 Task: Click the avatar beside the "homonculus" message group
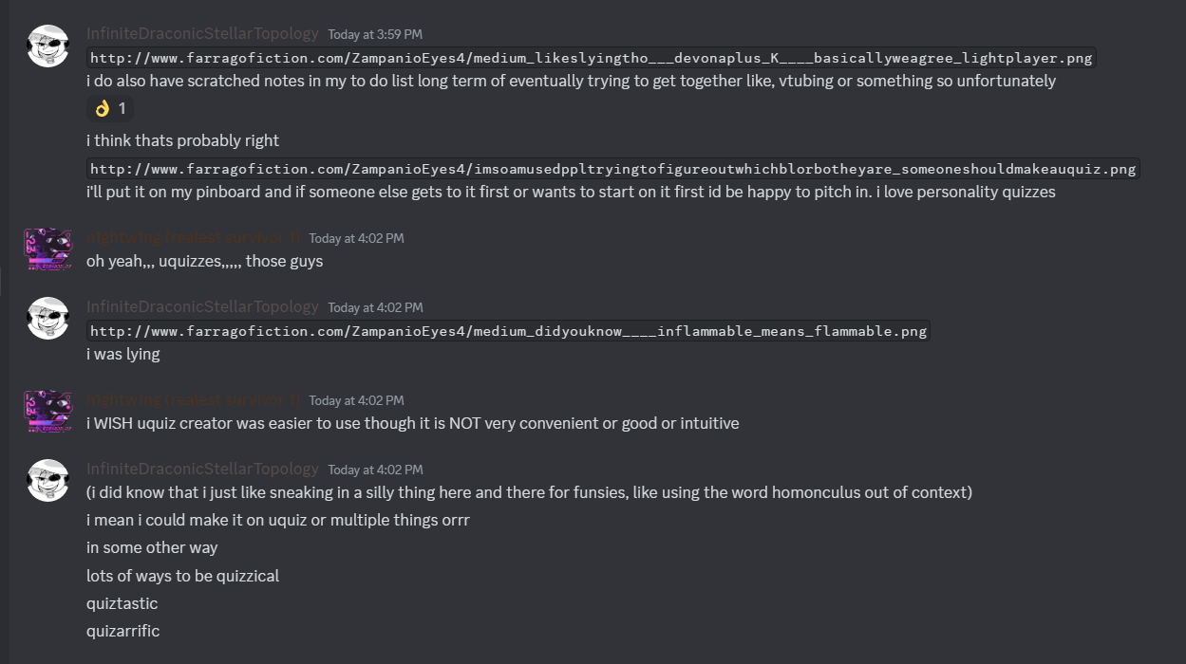[47, 482]
